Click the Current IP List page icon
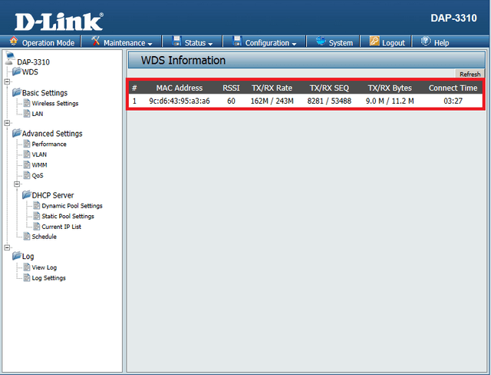 point(37,226)
